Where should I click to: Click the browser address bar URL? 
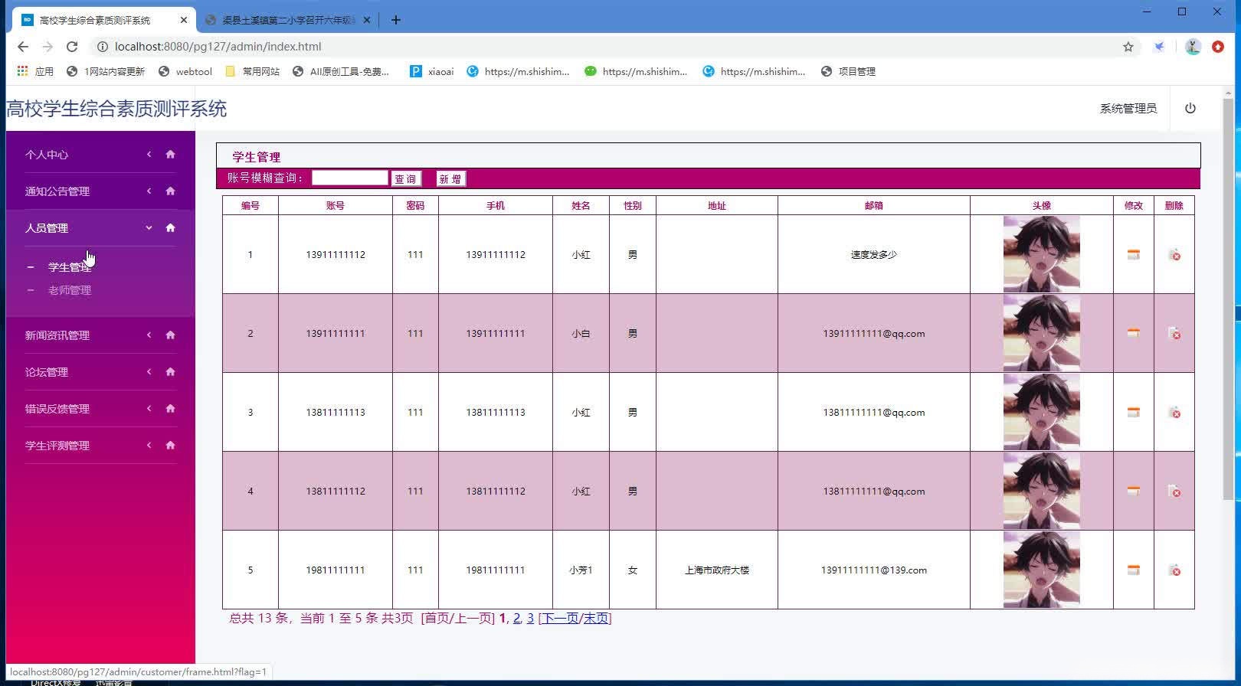(x=218, y=47)
